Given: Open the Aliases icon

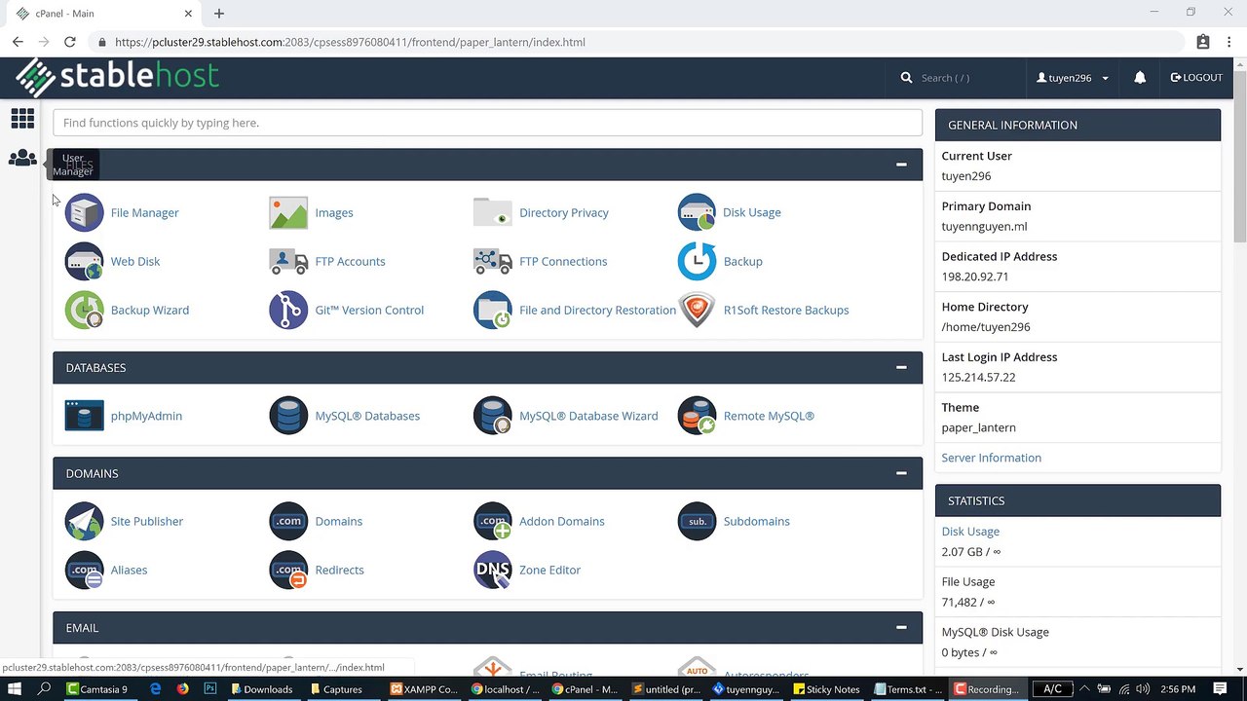Looking at the screenshot, I should 84,570.
